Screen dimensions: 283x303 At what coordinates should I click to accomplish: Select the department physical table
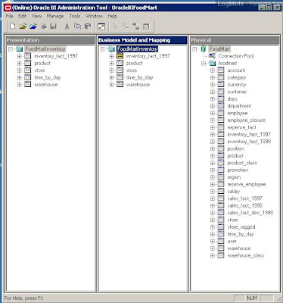pos(239,106)
